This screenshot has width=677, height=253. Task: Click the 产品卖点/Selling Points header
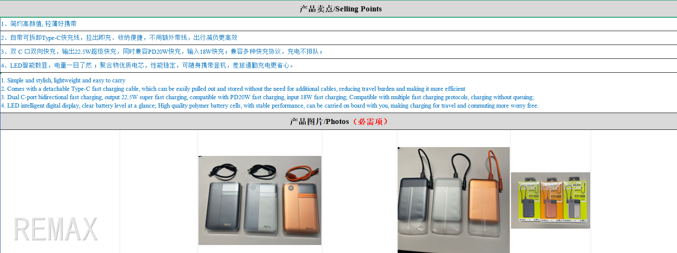point(340,9)
